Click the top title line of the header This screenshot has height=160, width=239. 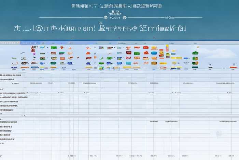117,6
